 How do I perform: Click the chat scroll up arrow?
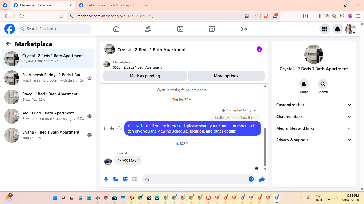click(x=265, y=86)
